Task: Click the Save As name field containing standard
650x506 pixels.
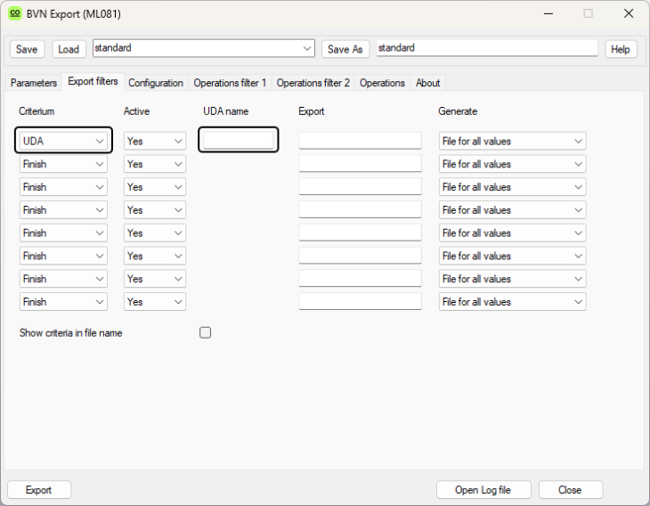Action: pos(486,48)
